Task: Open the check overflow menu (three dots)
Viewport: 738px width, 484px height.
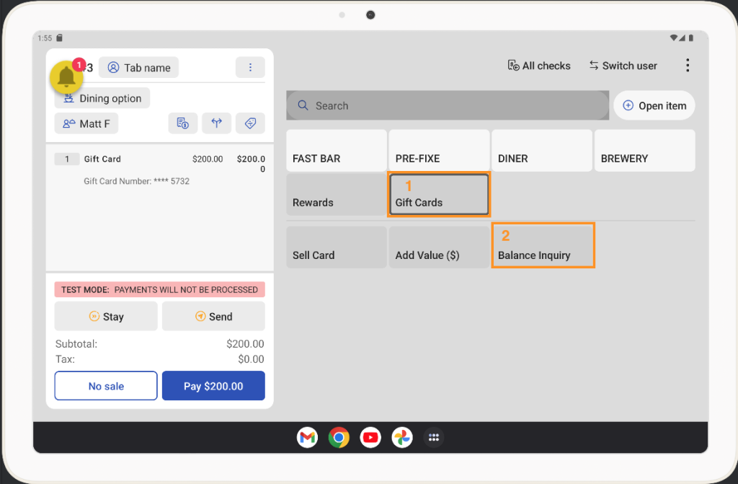Action: 250,68
